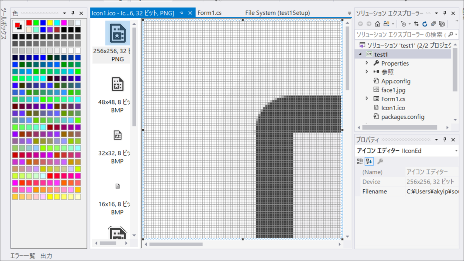Click the Property Pages wrench icon
The image size is (464, 261).
pyautogui.click(x=380, y=162)
